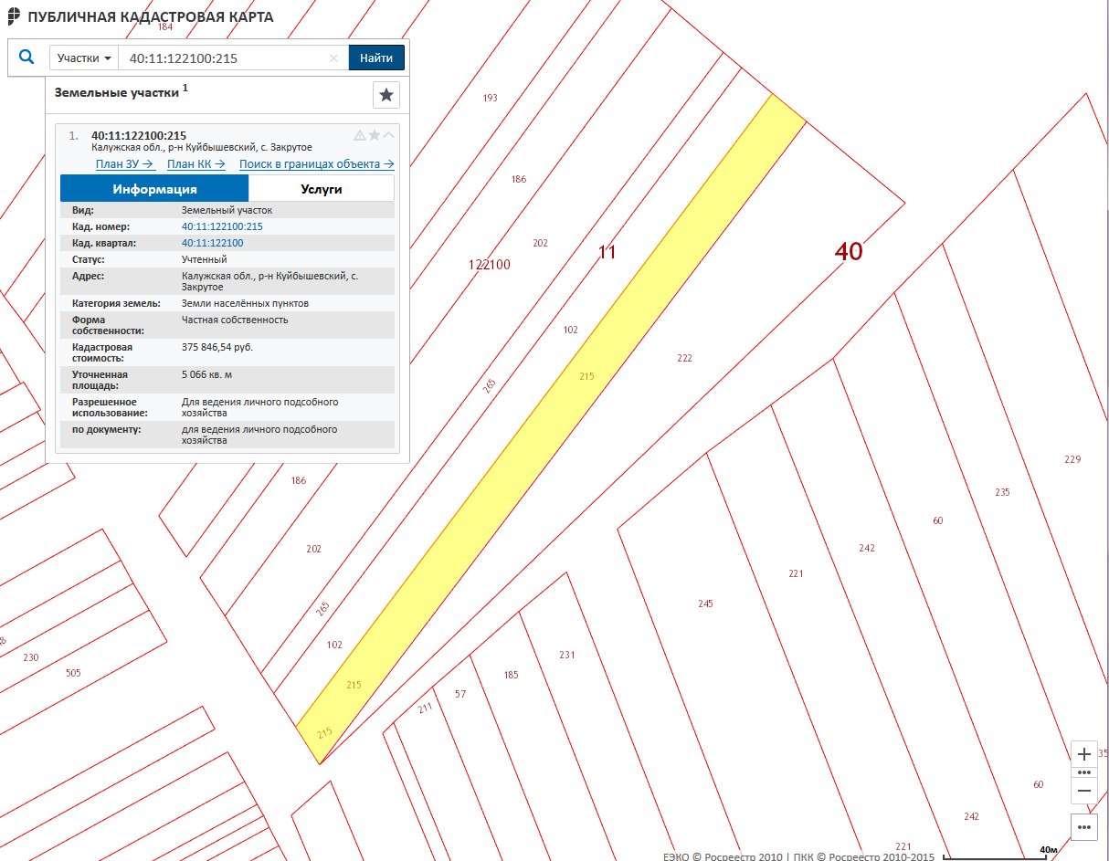Image resolution: width=1109 pixels, height=861 pixels.
Task: Select the Информация tab
Action: coord(154,189)
